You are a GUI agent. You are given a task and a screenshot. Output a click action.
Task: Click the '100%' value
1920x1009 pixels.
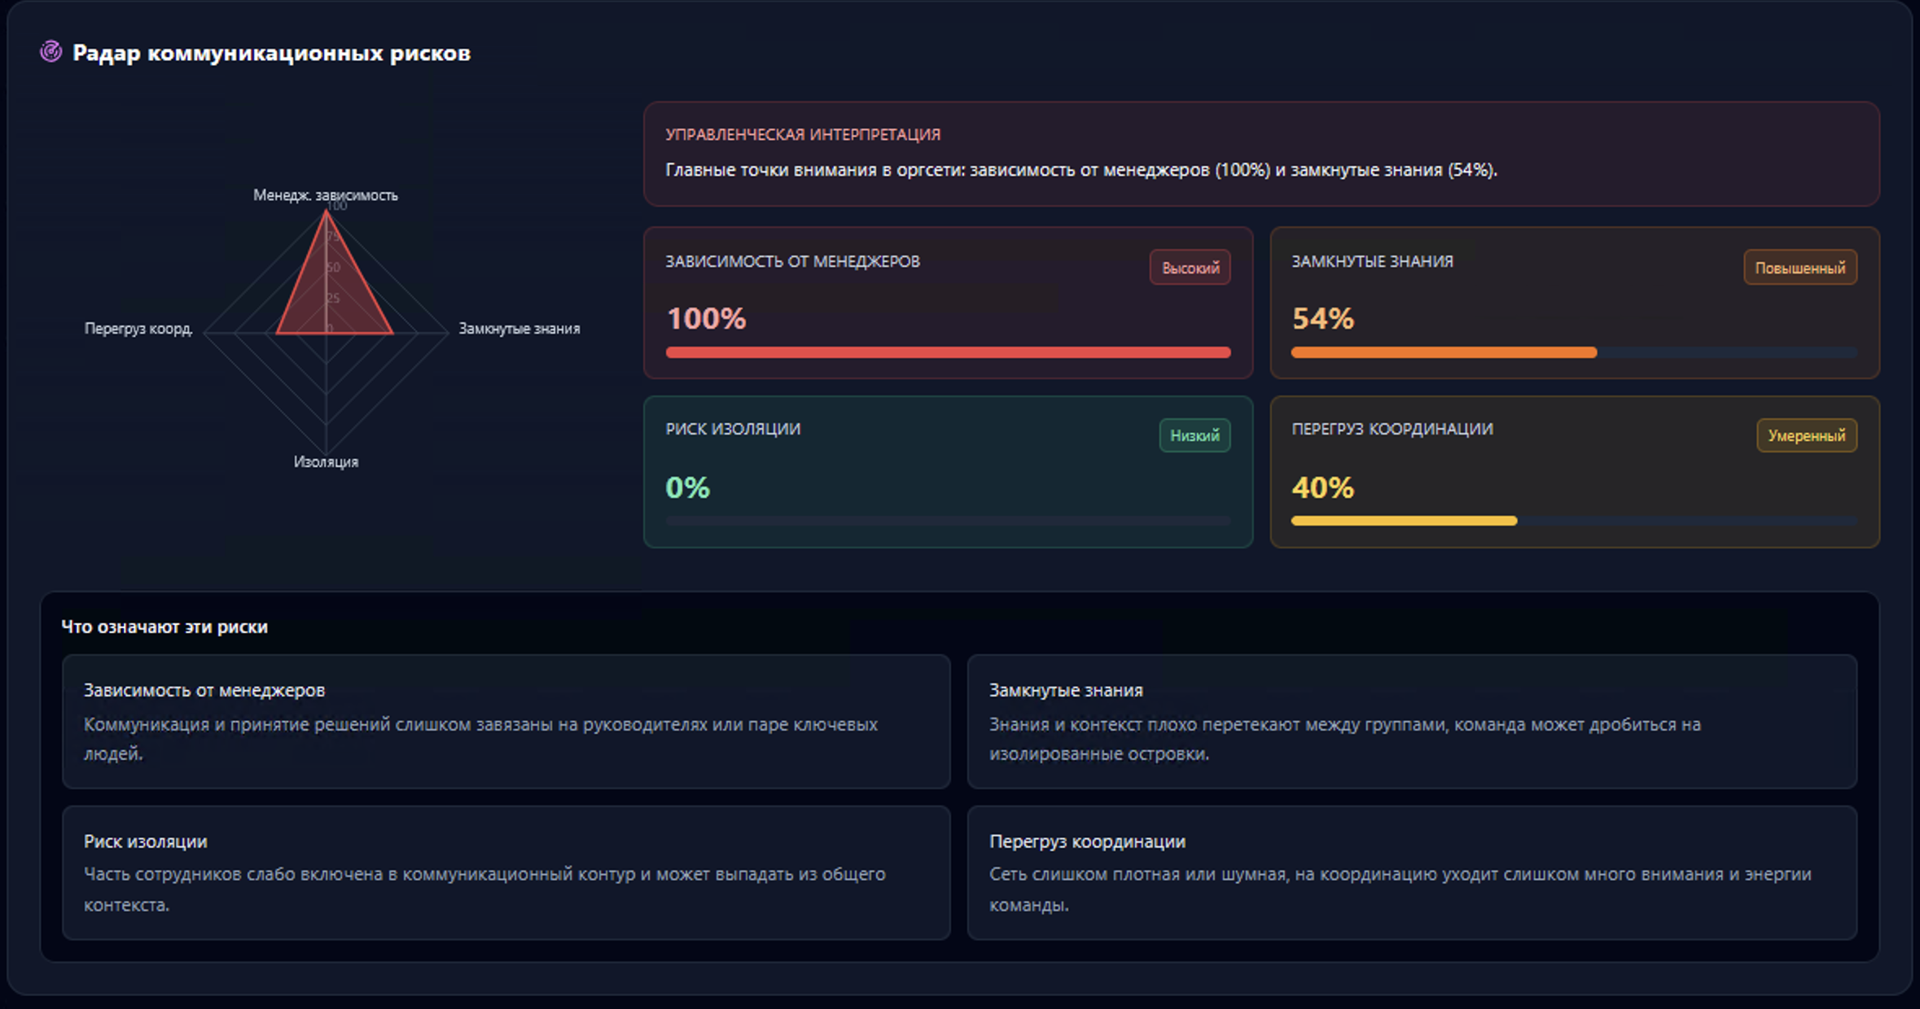[x=706, y=318]
